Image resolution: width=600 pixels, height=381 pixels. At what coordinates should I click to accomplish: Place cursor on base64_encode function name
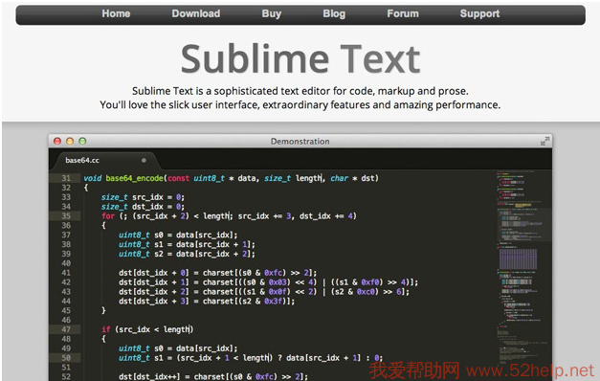134,178
